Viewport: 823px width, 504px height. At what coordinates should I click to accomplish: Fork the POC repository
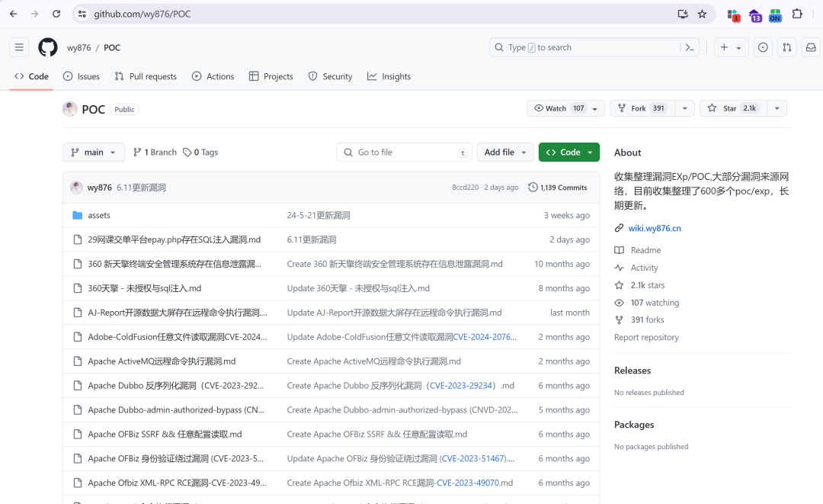click(x=642, y=108)
